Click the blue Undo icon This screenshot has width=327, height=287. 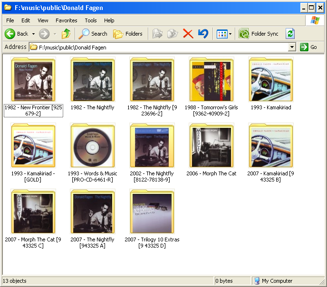tap(203, 34)
